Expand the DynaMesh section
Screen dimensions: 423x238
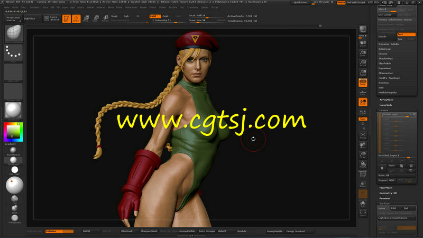click(385, 68)
